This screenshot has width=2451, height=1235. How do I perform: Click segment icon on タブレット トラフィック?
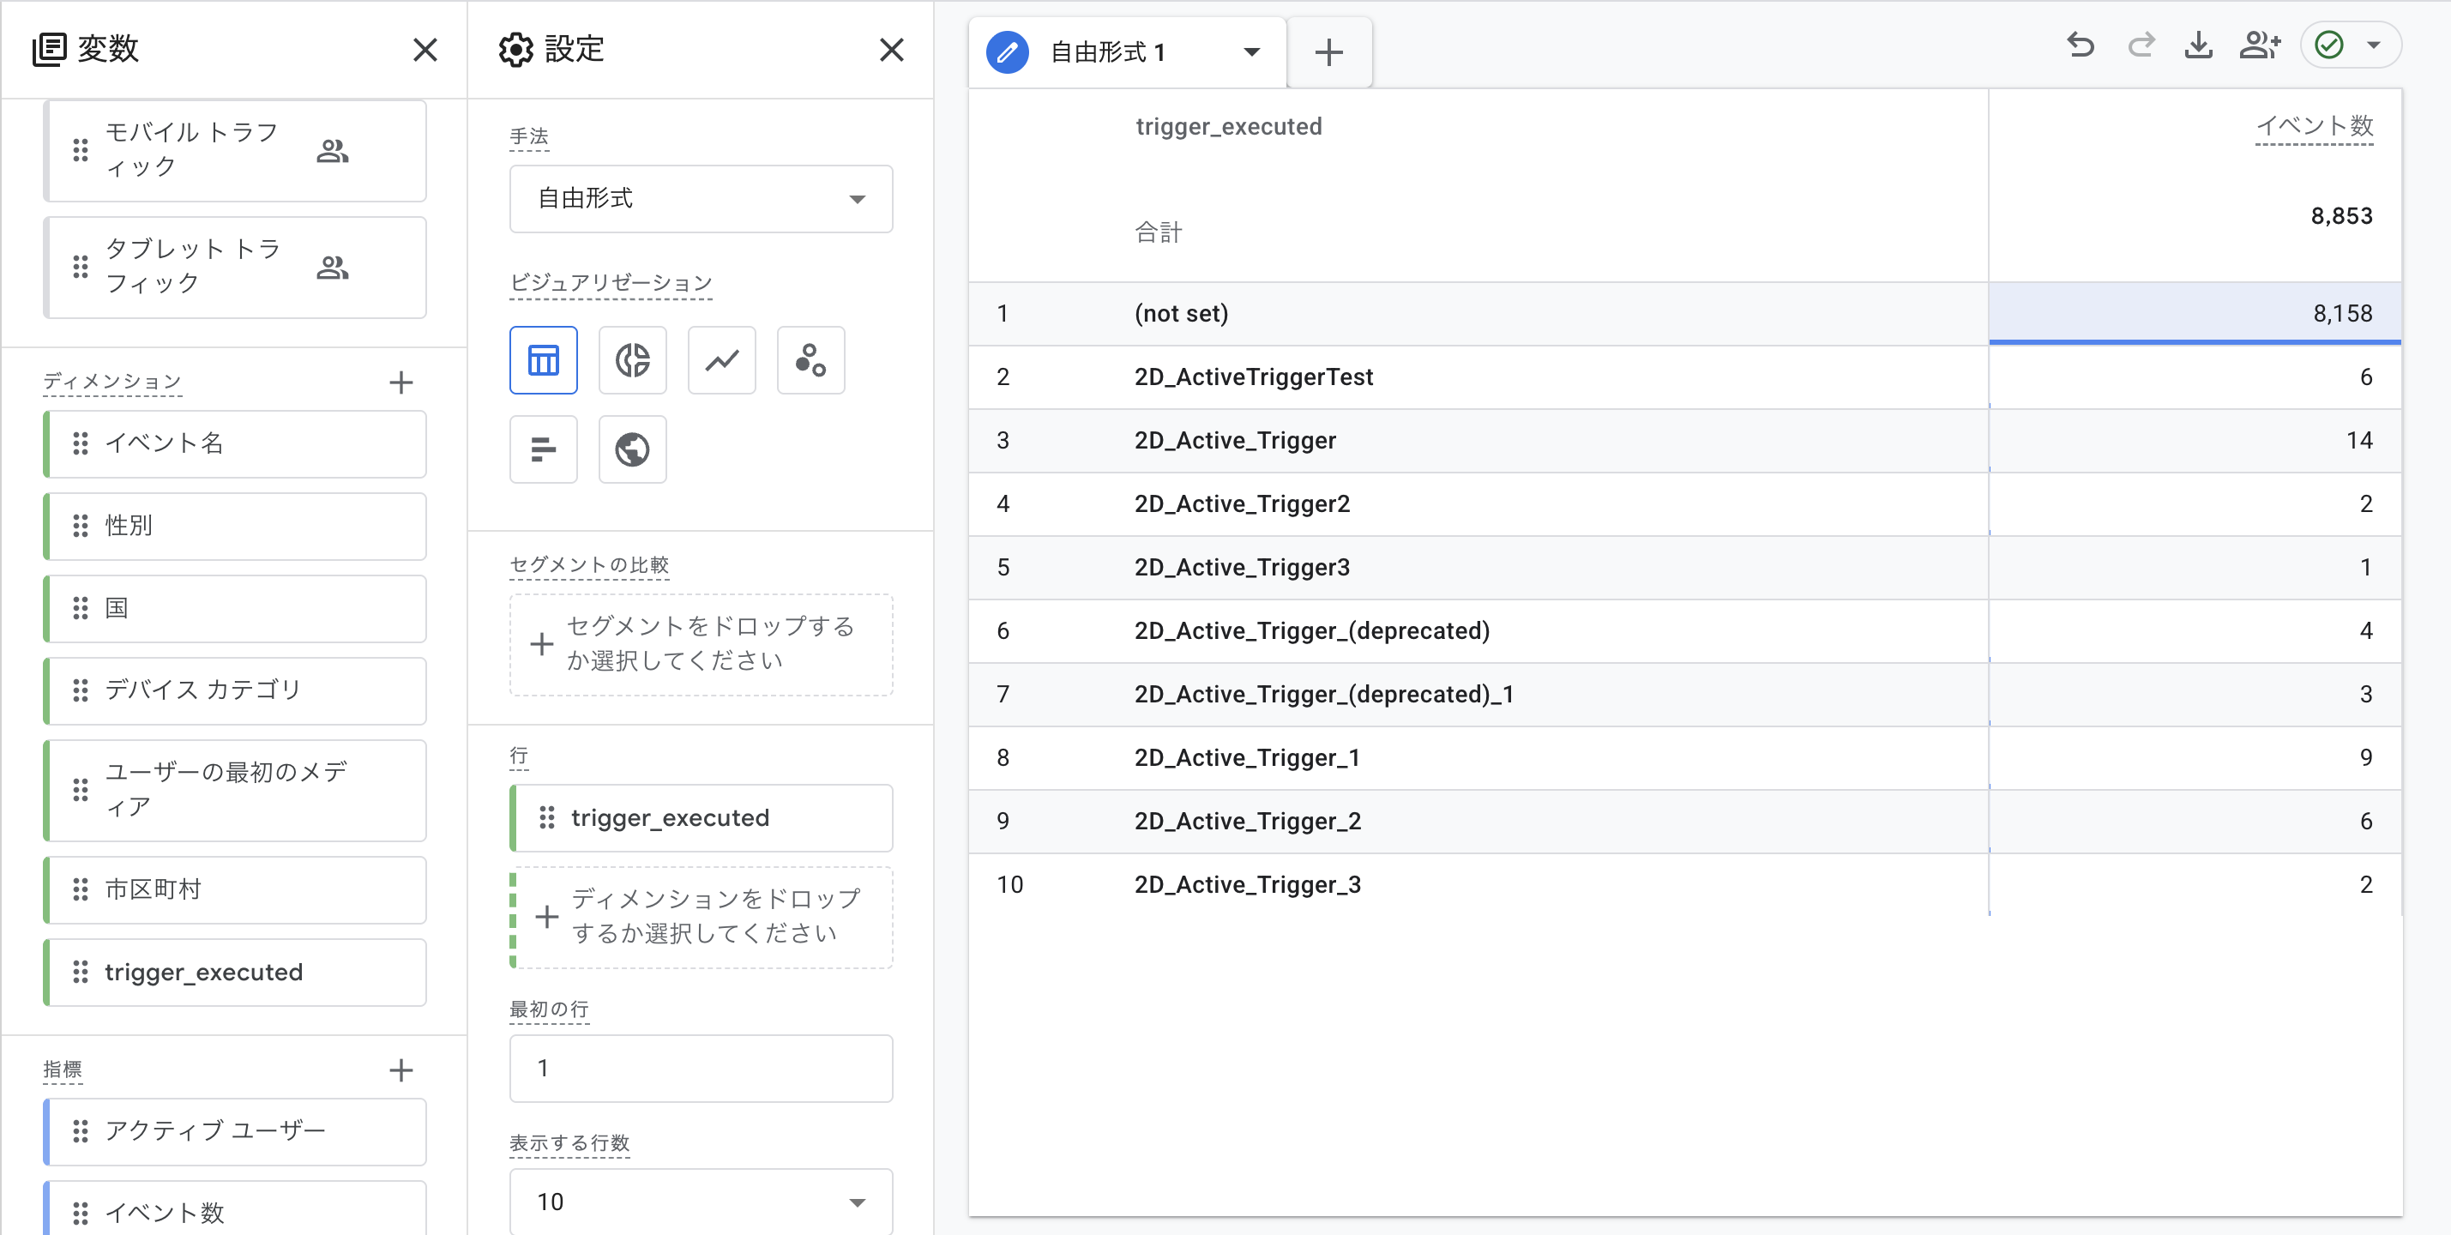(x=333, y=268)
